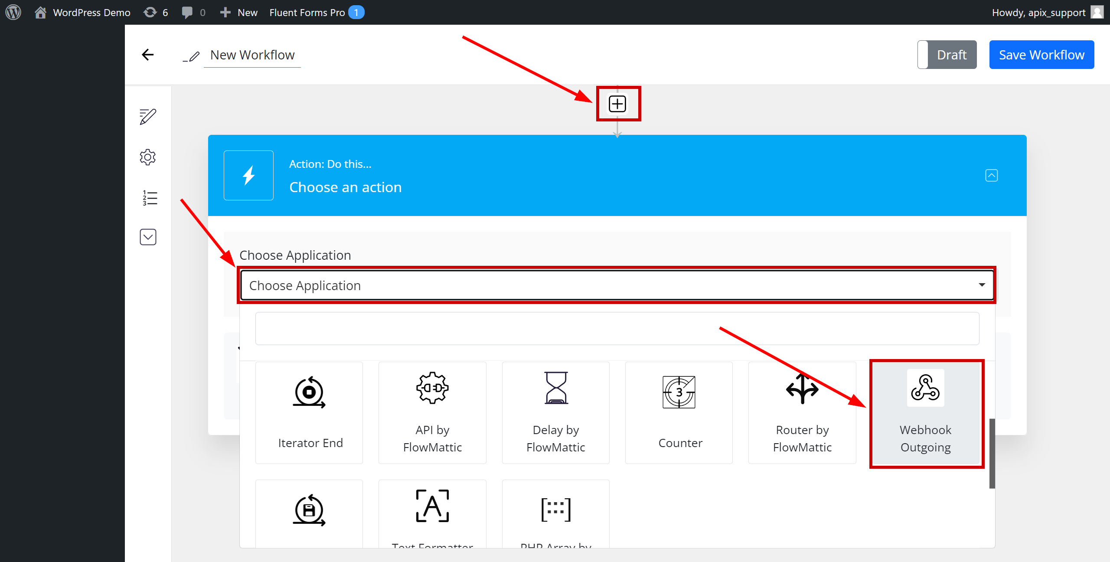The width and height of the screenshot is (1110, 562).
Task: Click the pencil icon to rename the workflow
Action: pos(191,56)
